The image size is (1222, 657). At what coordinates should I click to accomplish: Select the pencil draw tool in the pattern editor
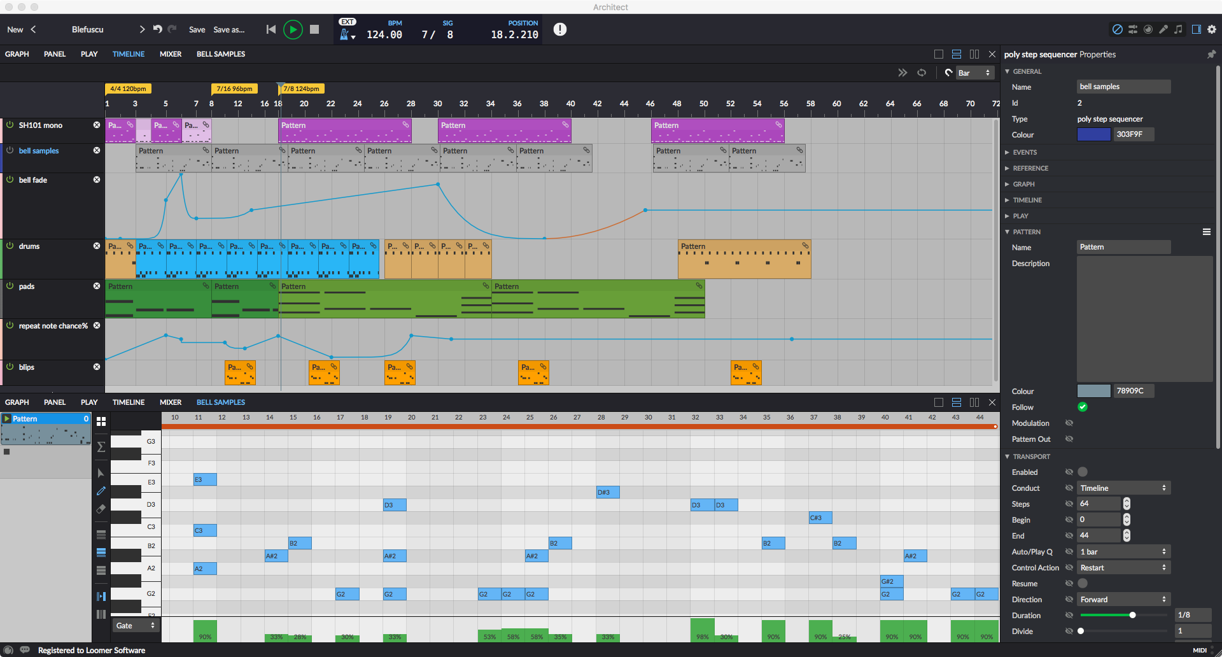(x=101, y=491)
